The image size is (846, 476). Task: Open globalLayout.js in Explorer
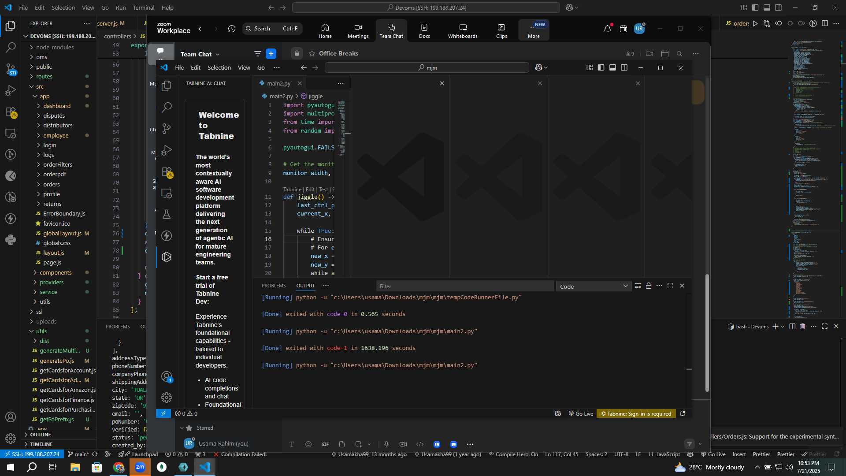pyautogui.click(x=62, y=233)
